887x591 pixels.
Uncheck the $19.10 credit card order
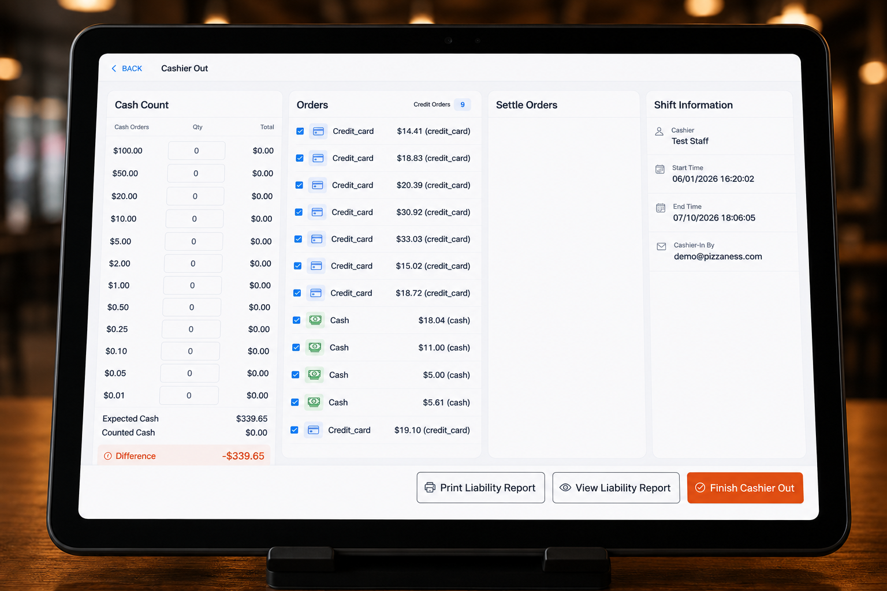295,430
